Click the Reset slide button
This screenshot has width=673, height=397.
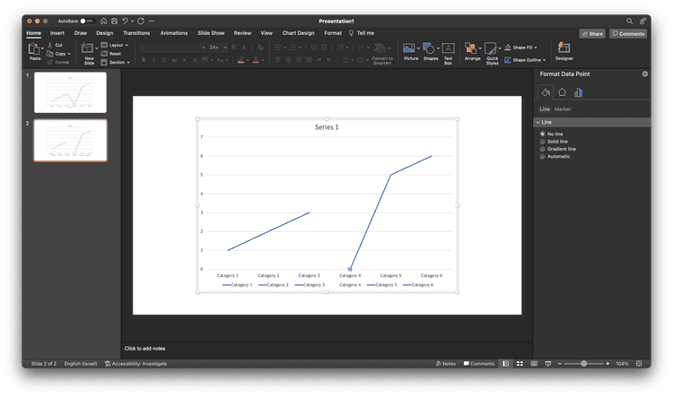110,54
